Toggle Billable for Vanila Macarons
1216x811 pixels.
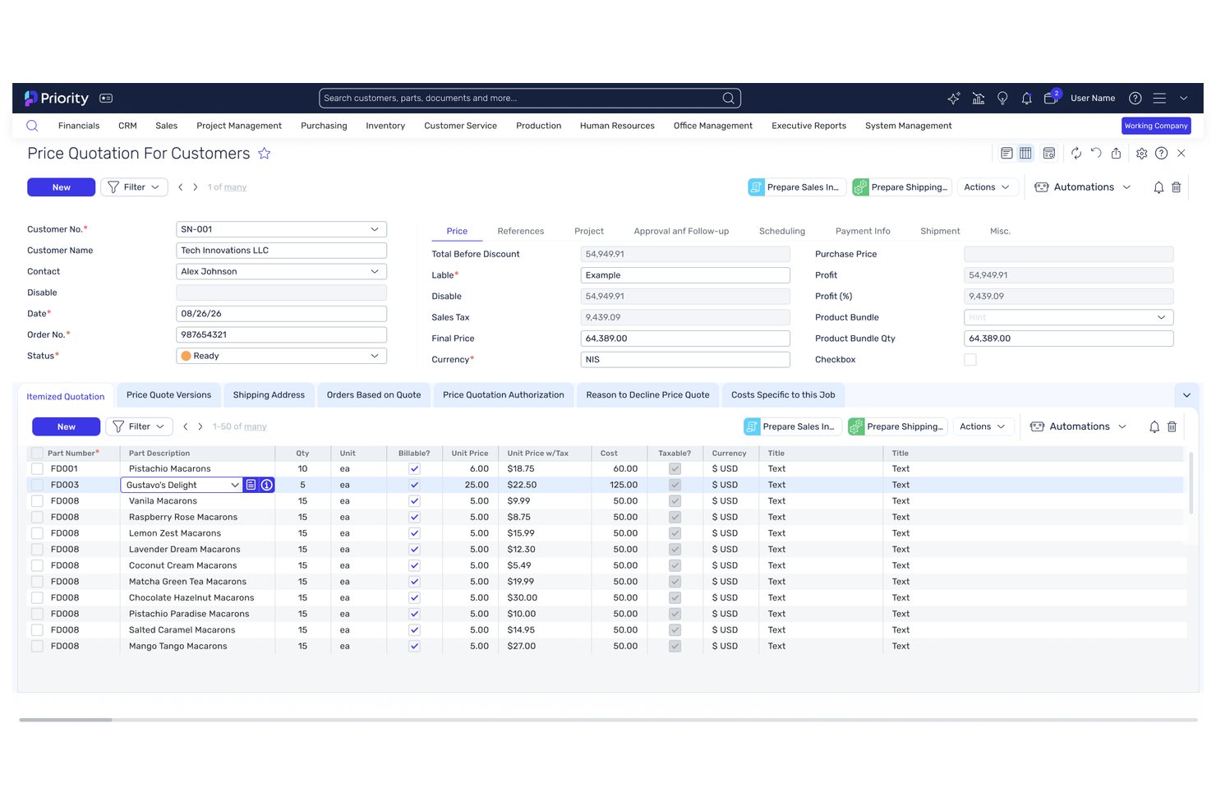point(414,501)
